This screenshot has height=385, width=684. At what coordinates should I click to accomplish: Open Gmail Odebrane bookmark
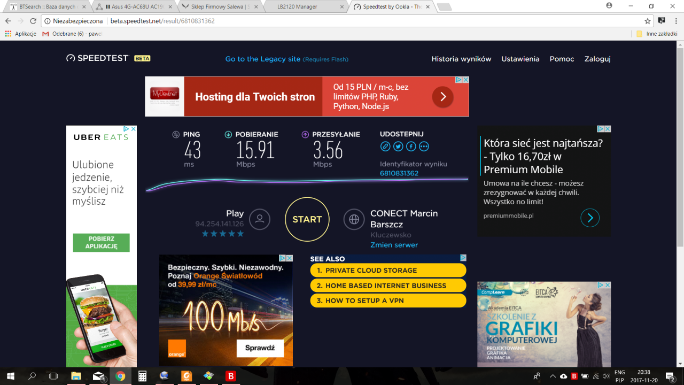[72, 34]
